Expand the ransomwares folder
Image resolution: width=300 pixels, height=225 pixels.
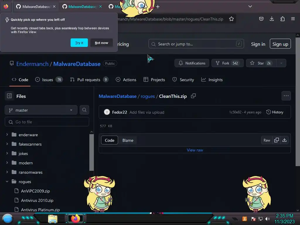click(7, 172)
